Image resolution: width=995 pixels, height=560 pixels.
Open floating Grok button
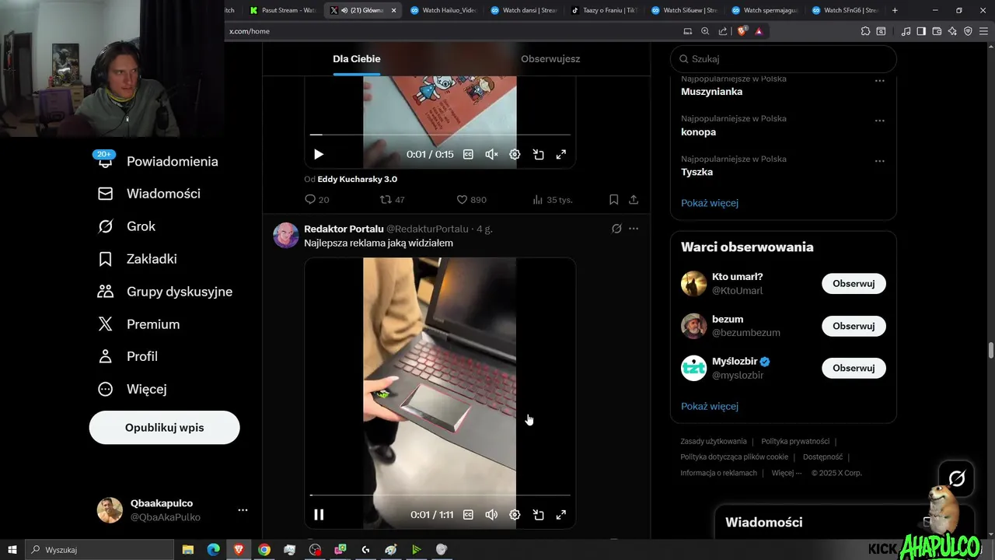(x=957, y=478)
